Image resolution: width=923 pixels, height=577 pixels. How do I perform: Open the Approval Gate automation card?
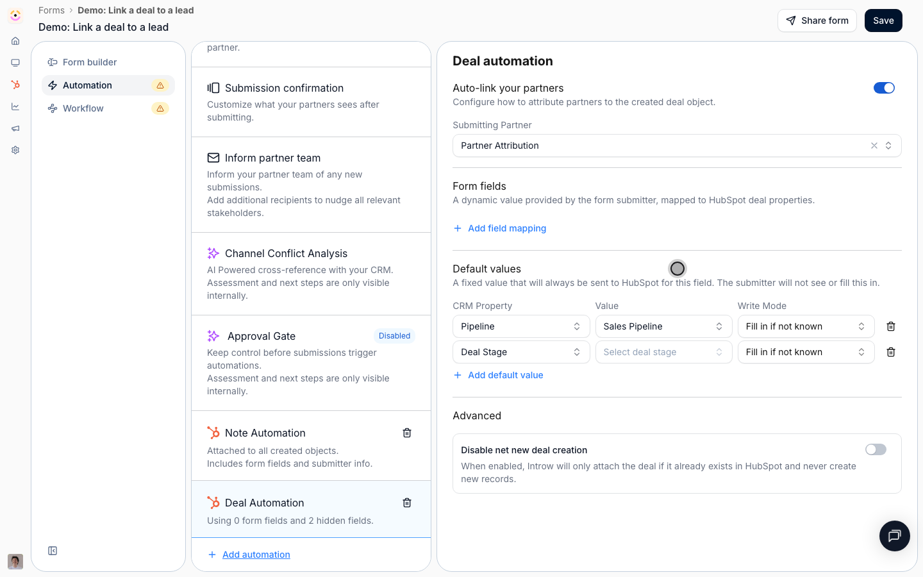[x=311, y=363]
